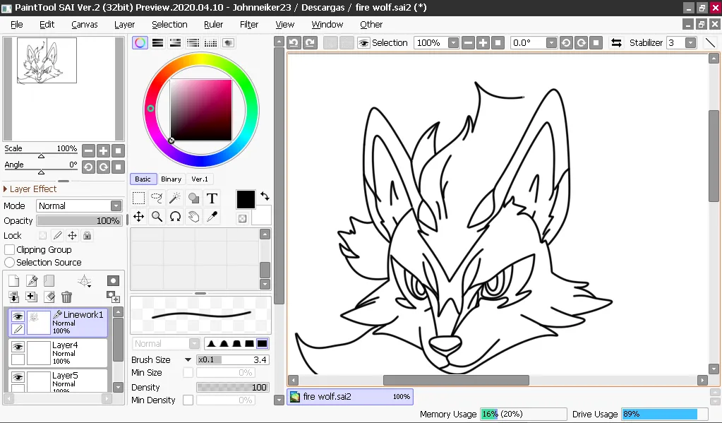This screenshot has height=423, width=722.
Task: Select the Eyedropper color picker tool
Action: pyautogui.click(x=212, y=217)
